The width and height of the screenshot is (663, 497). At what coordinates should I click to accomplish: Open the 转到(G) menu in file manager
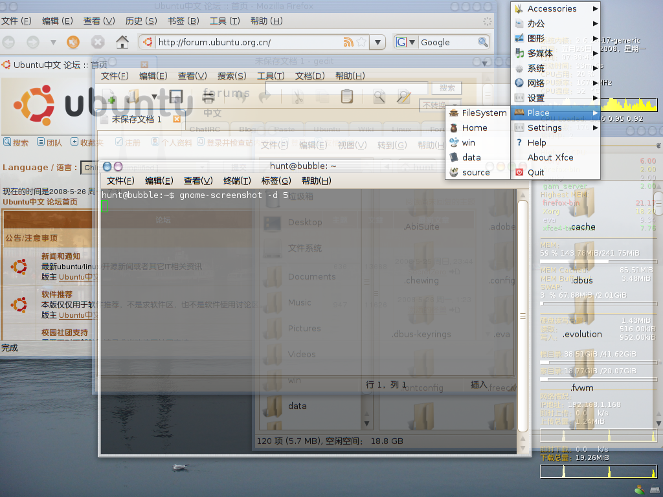coord(392,146)
